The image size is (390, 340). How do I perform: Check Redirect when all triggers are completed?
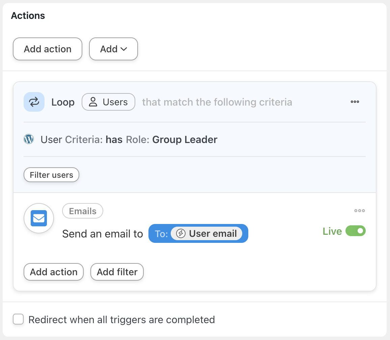point(18,319)
